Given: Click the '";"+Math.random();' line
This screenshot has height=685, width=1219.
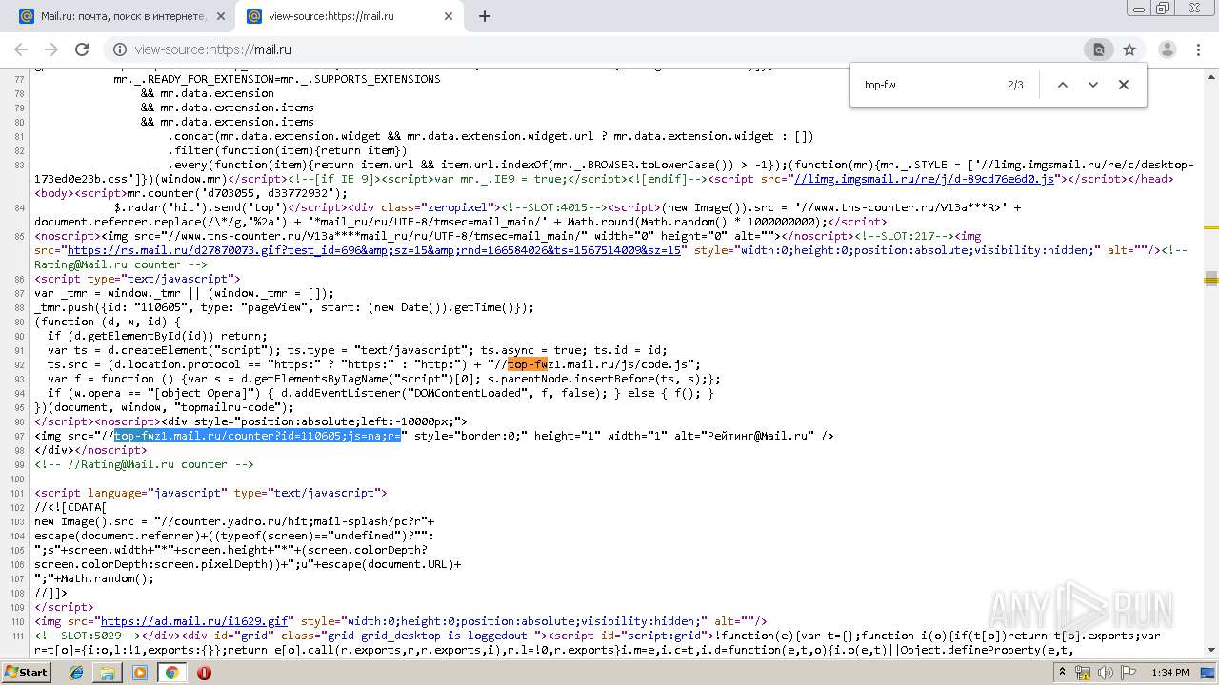Looking at the screenshot, I should 94,578.
